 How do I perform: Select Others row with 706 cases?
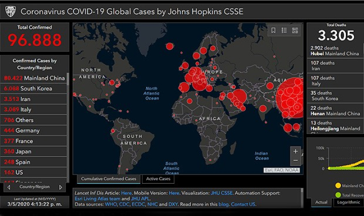coord(34,120)
